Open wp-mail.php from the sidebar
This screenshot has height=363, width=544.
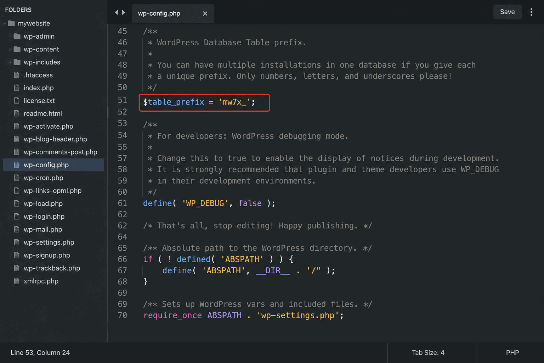(43, 229)
